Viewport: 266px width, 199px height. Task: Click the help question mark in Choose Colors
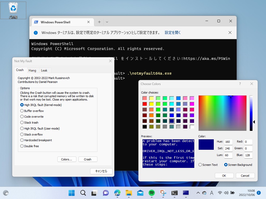point(240,84)
